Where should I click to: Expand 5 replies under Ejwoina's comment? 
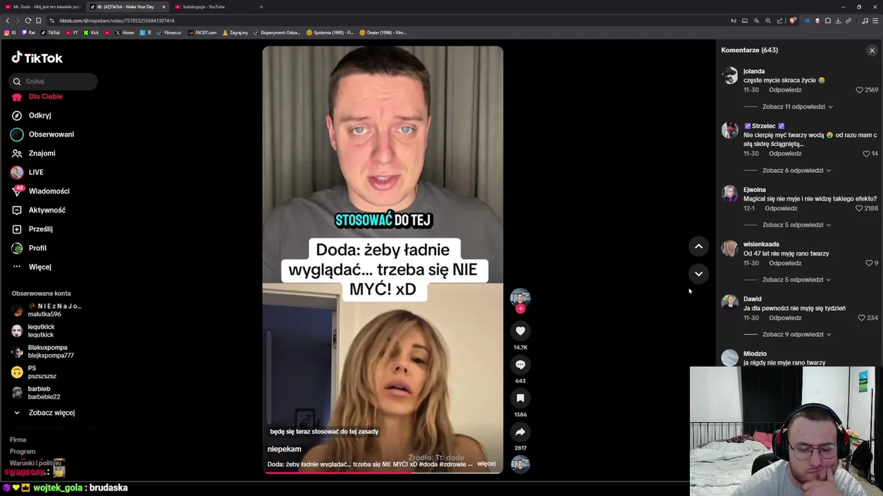click(795, 225)
